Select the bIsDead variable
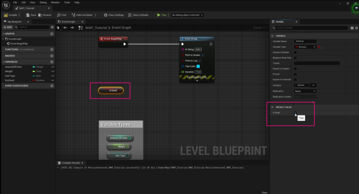359x194 pixels. coord(10,80)
